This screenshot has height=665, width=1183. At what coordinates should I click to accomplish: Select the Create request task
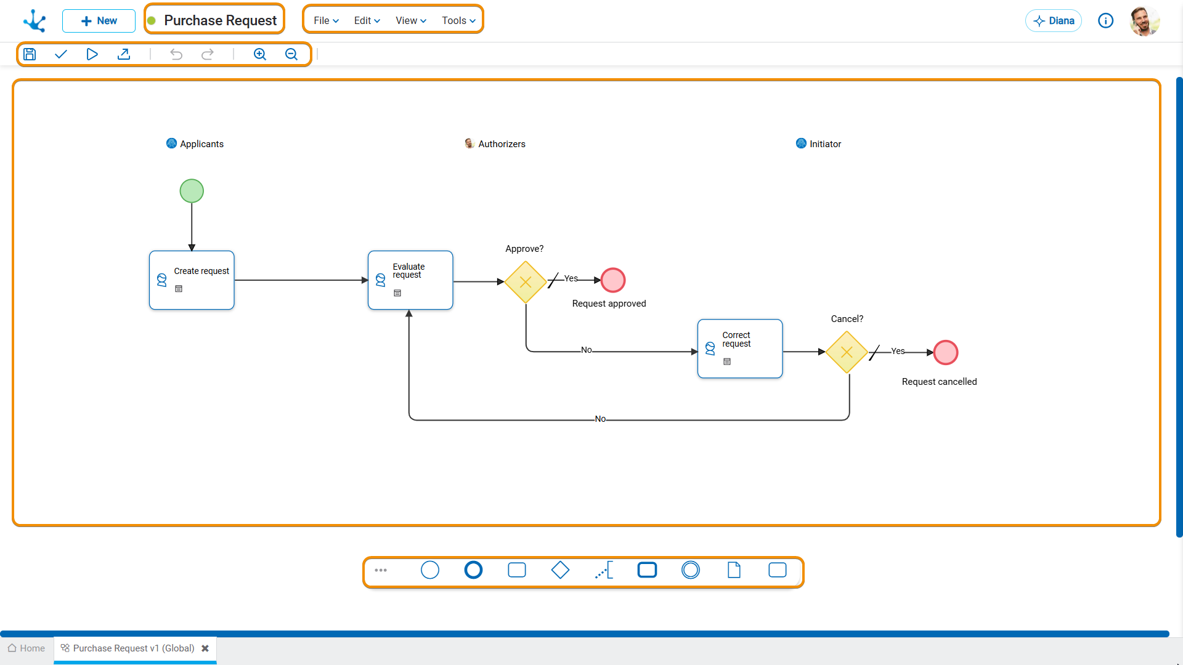tap(192, 280)
